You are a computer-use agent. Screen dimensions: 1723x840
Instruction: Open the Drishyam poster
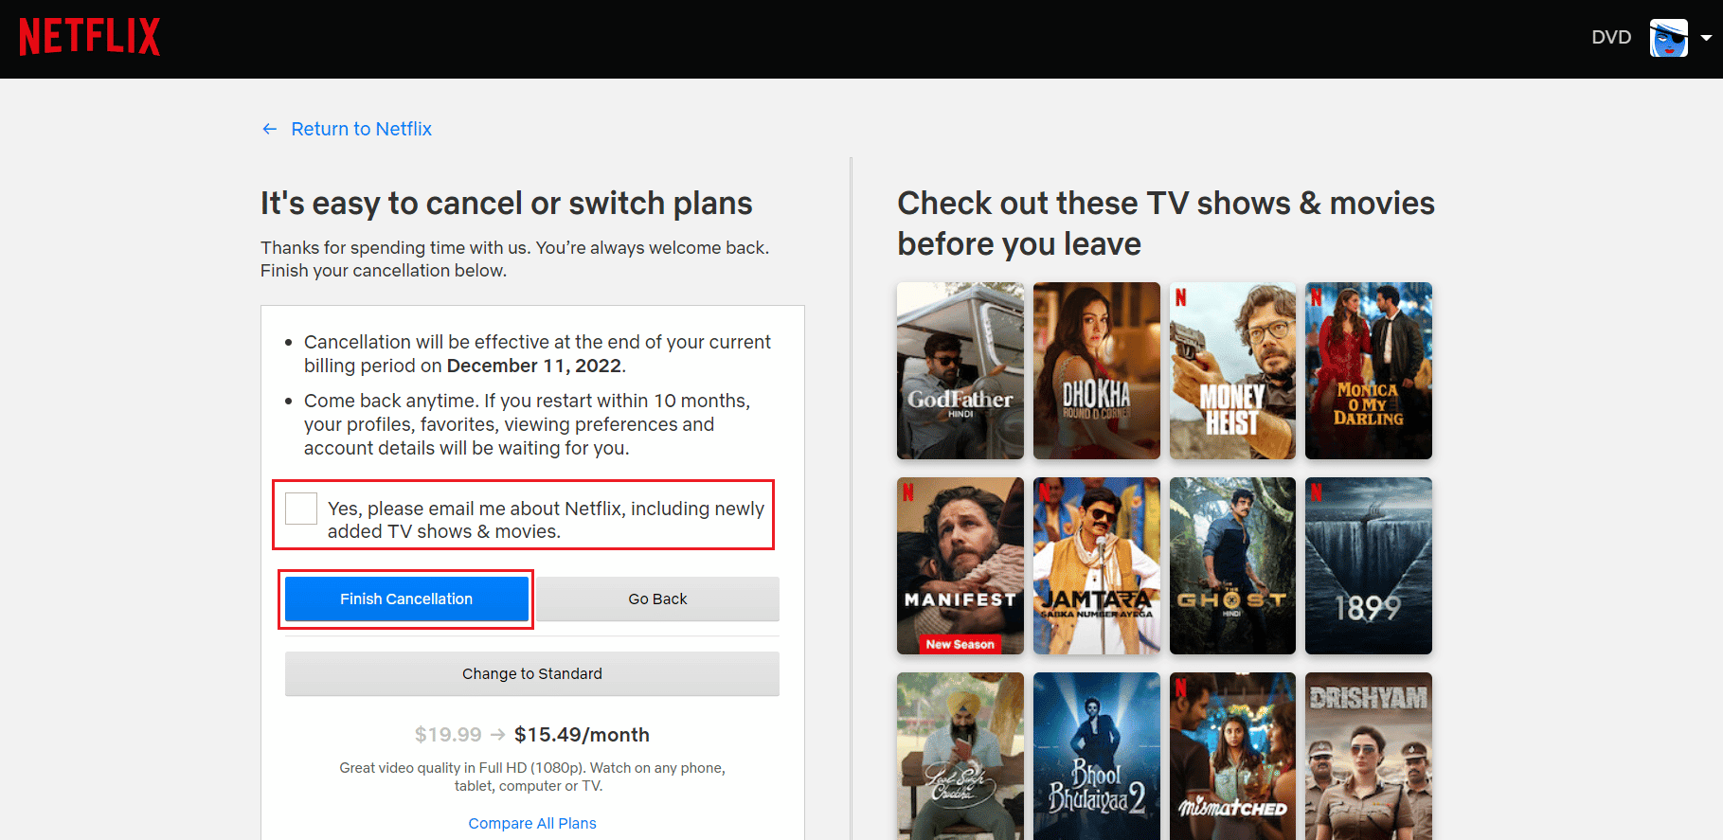tap(1369, 756)
